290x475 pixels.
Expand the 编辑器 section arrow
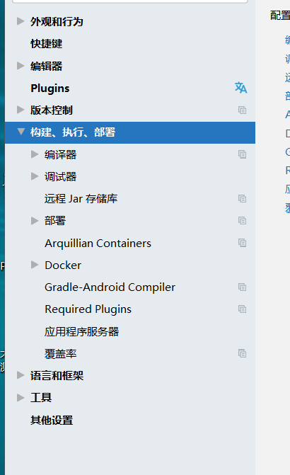[21, 66]
